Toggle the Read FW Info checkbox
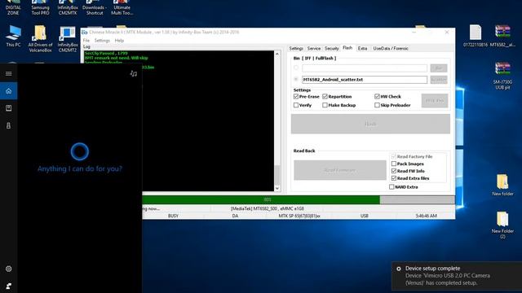Image resolution: width=522 pixels, height=293 pixels. click(x=394, y=171)
